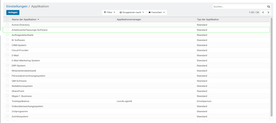Toggle the select-all checkbox in header

[8, 19]
